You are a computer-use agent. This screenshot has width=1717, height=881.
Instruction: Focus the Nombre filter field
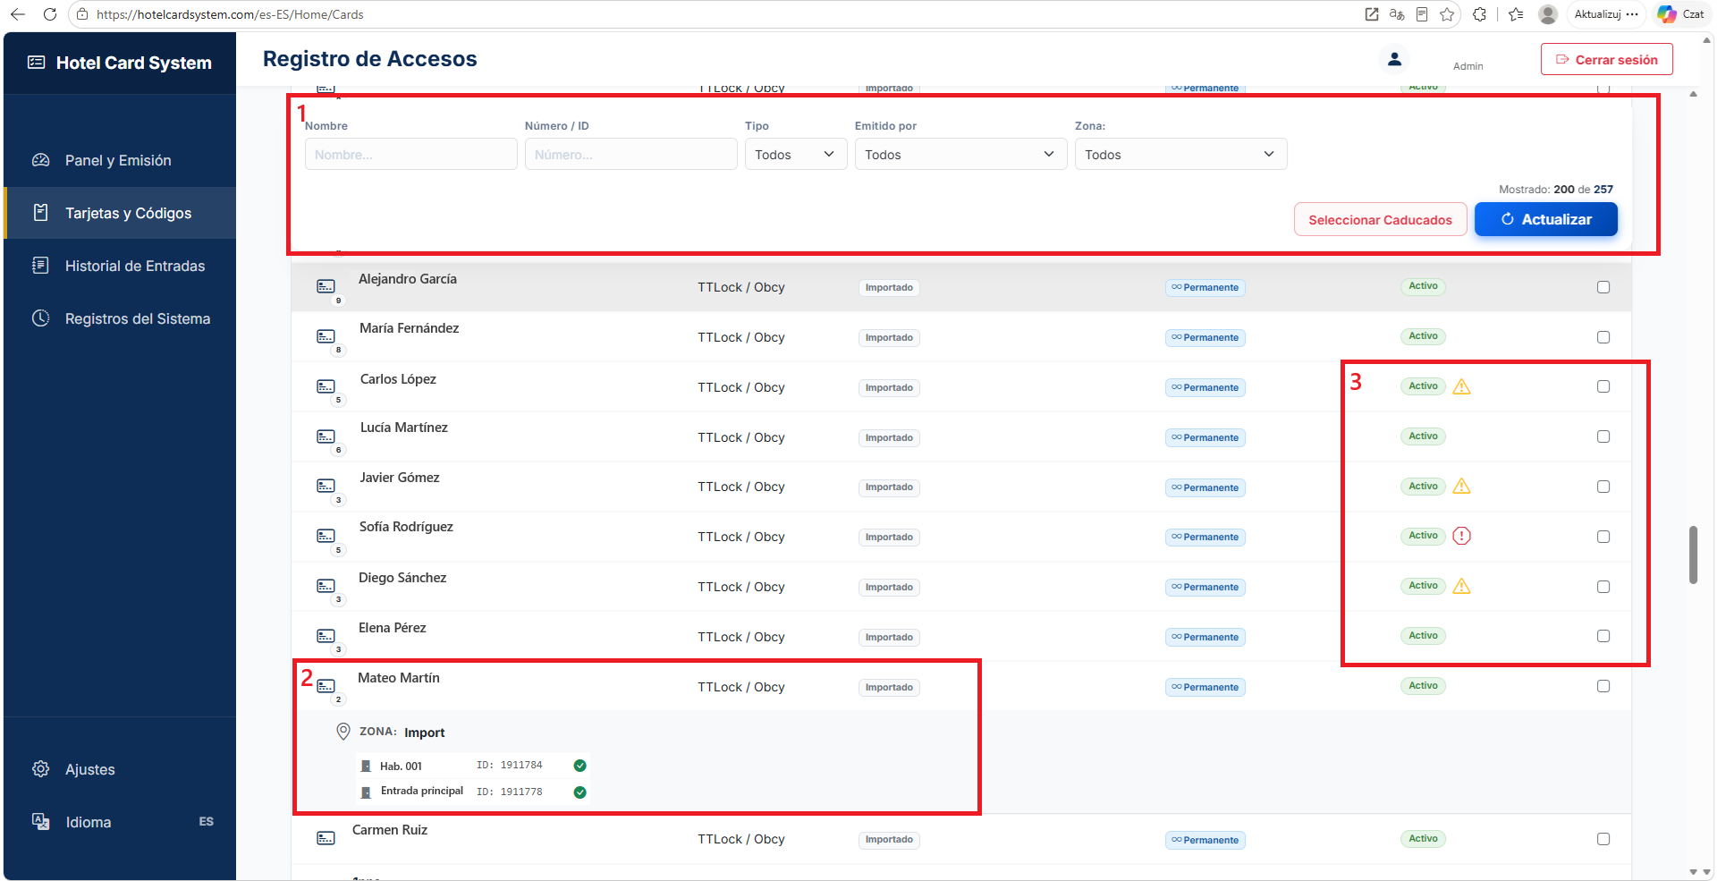click(410, 154)
